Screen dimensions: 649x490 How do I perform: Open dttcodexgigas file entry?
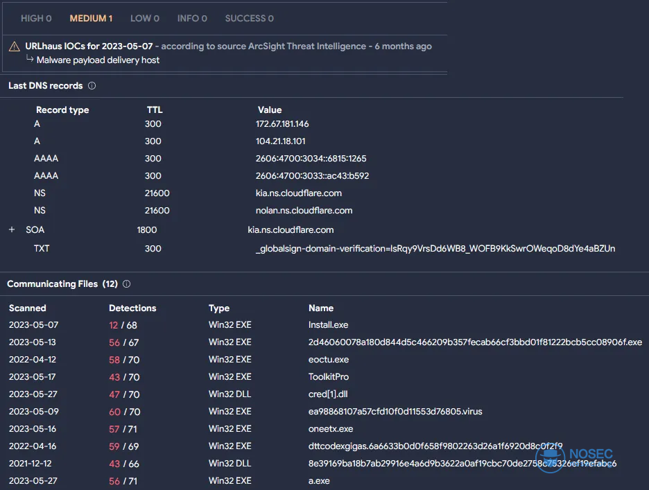click(x=435, y=446)
